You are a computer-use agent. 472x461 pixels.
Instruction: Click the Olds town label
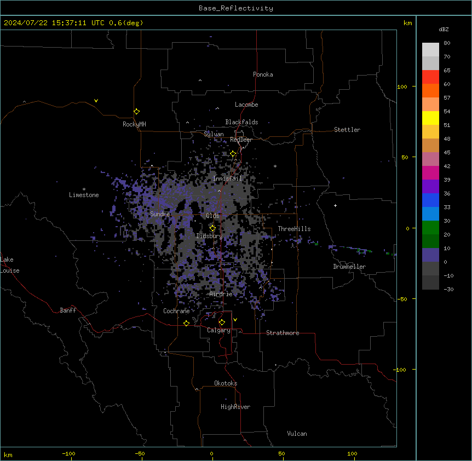tap(212, 216)
